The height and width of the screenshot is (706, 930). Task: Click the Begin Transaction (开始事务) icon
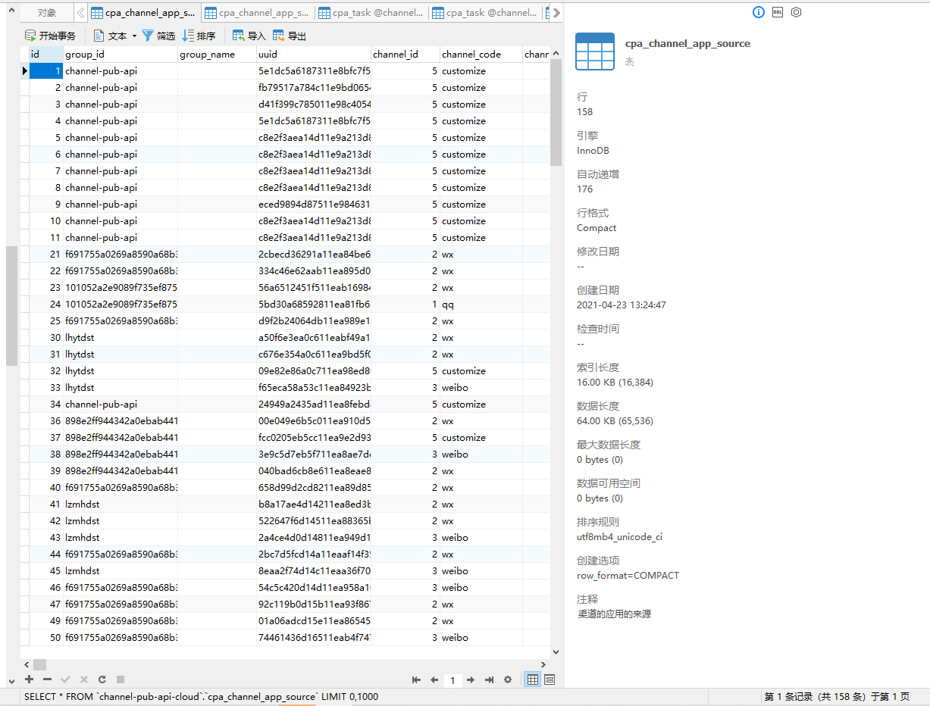(x=31, y=36)
